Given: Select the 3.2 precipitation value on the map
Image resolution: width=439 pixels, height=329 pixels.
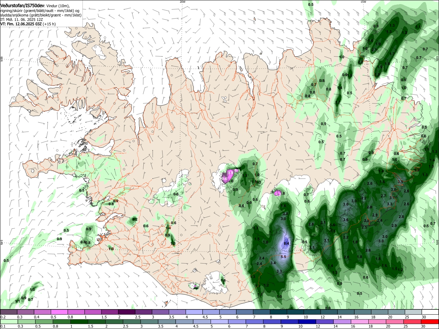Looking at the screenshot, I should 364,198.
